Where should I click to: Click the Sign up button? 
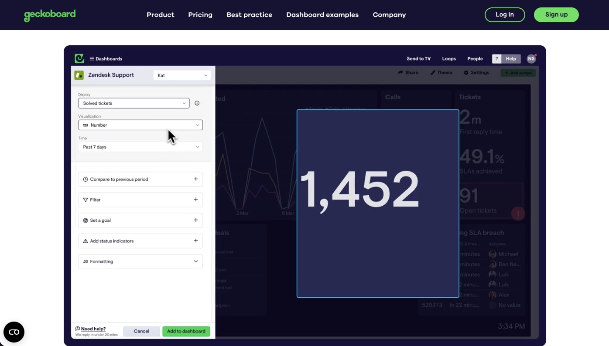click(556, 14)
